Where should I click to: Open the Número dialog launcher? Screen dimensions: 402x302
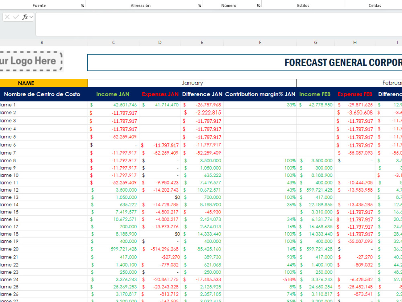258,5
